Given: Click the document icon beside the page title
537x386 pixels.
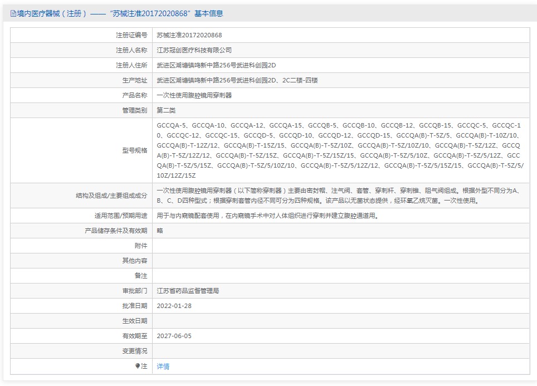Looking at the screenshot, I should coord(13,13).
